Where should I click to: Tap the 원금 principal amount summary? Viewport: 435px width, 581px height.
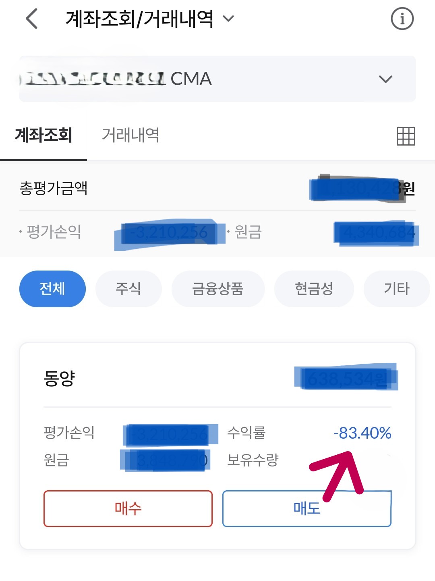[x=376, y=233]
